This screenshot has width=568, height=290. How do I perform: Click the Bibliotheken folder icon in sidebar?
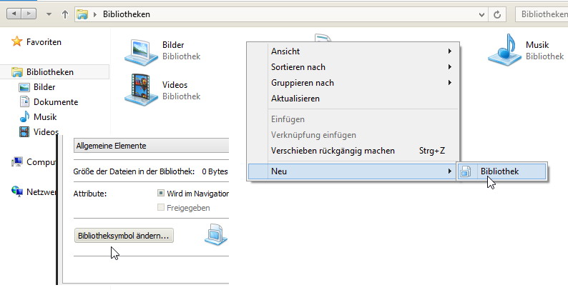click(x=17, y=72)
